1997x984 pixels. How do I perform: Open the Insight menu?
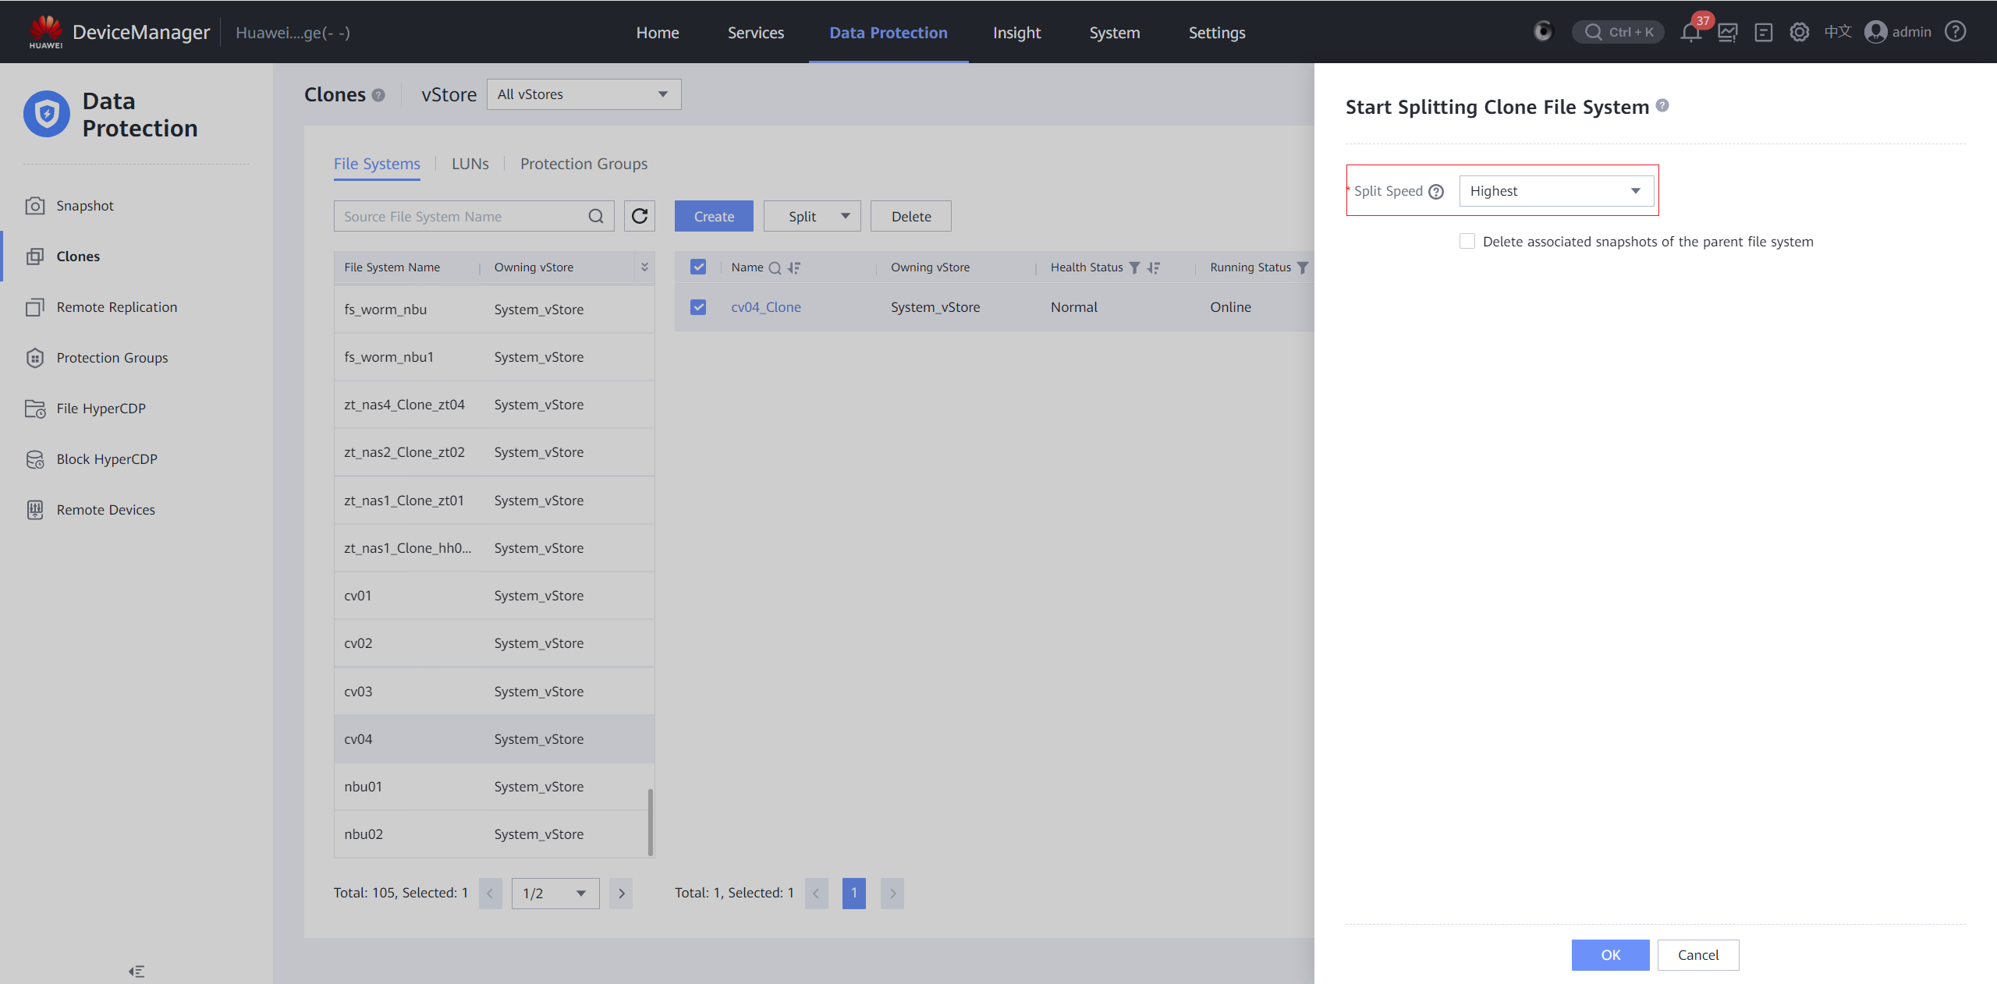point(1016,33)
